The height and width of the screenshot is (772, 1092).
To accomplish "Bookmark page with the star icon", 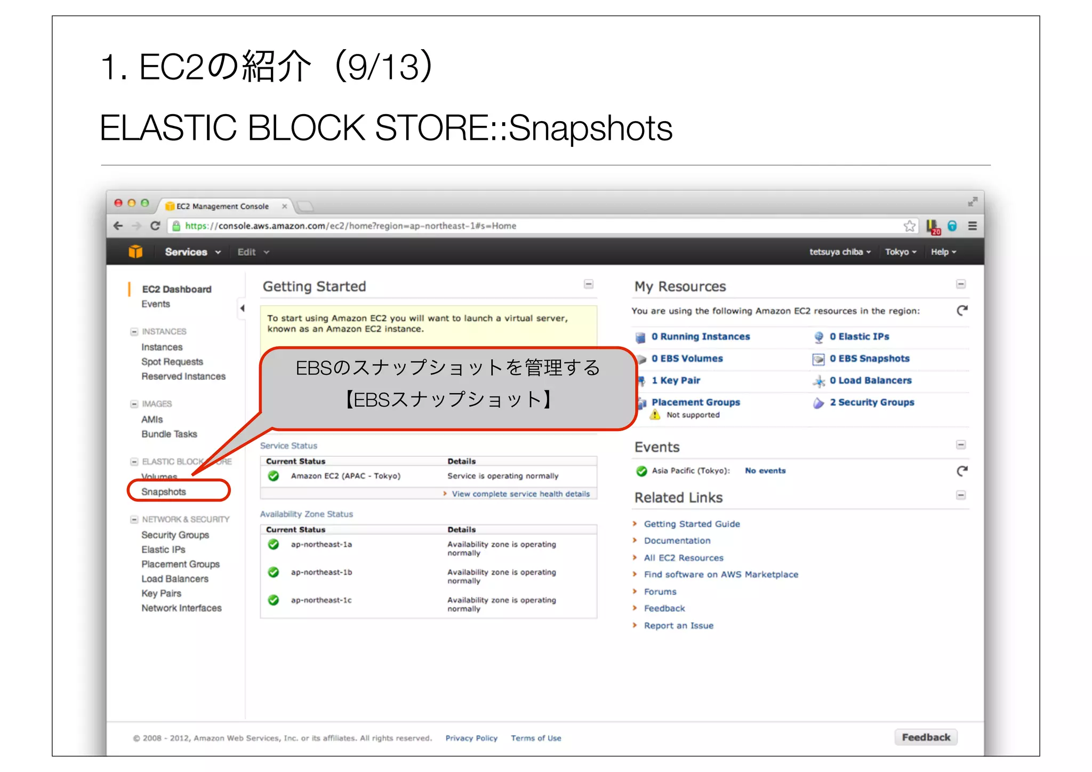I will pyautogui.click(x=910, y=226).
